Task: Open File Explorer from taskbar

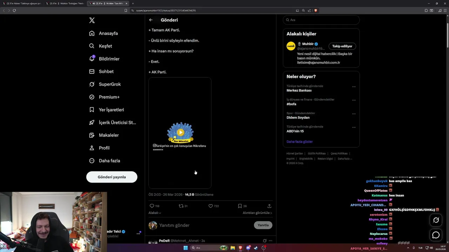Action: click(x=233, y=248)
